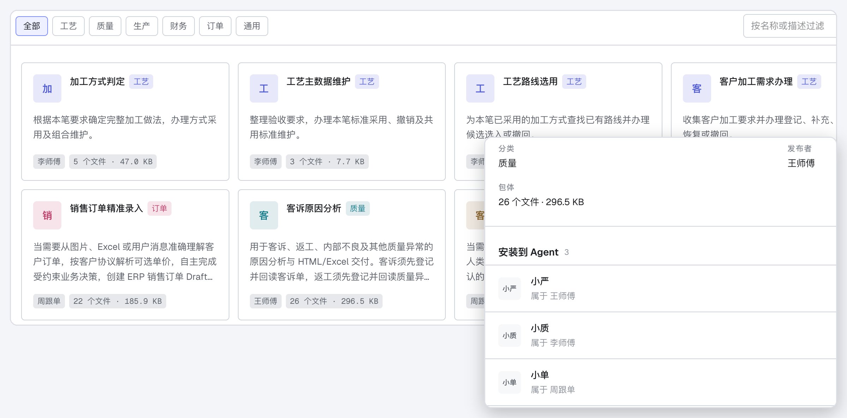Select agent row 小单 属于 周跟单
Image resolution: width=847 pixels, height=418 pixels.
[661, 382]
